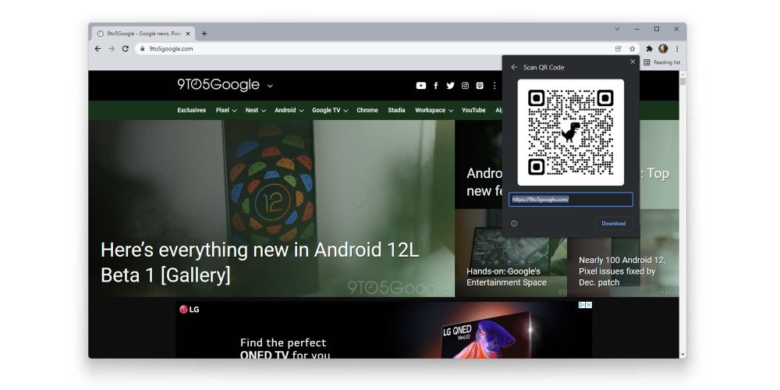The width and height of the screenshot is (780, 390).
Task: Reload the current page
Action: (126, 48)
